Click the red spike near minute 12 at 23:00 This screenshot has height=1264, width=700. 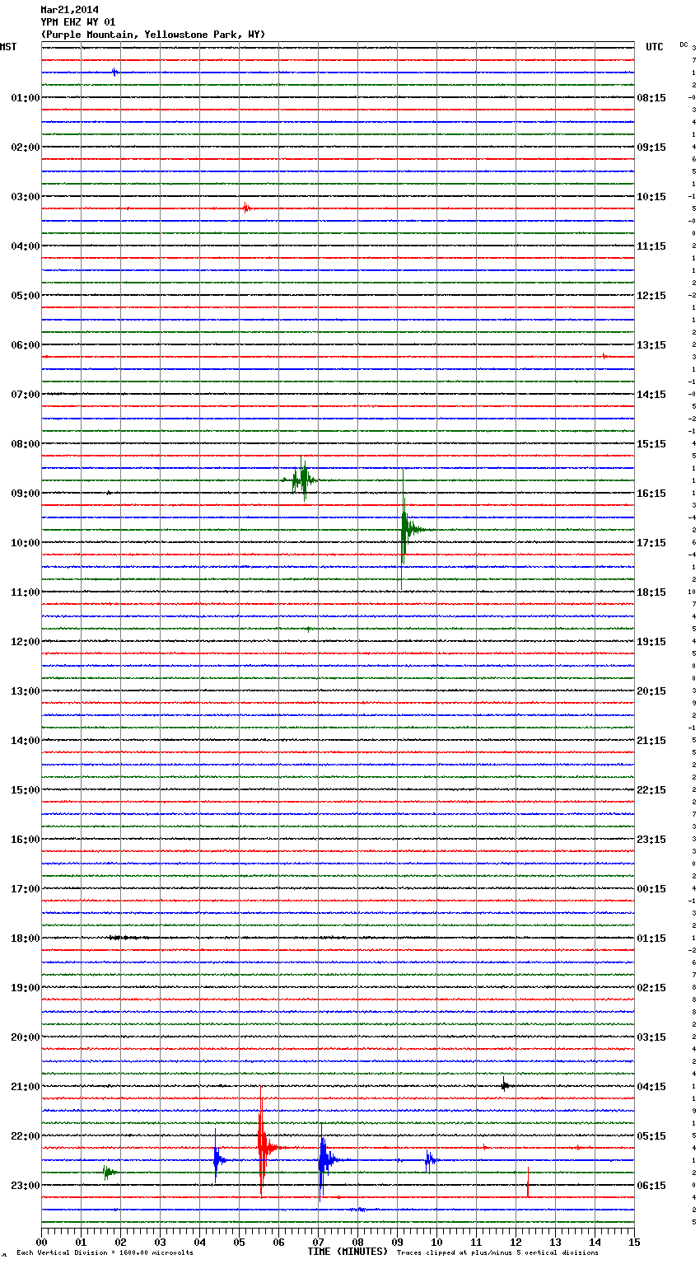pos(528,1184)
